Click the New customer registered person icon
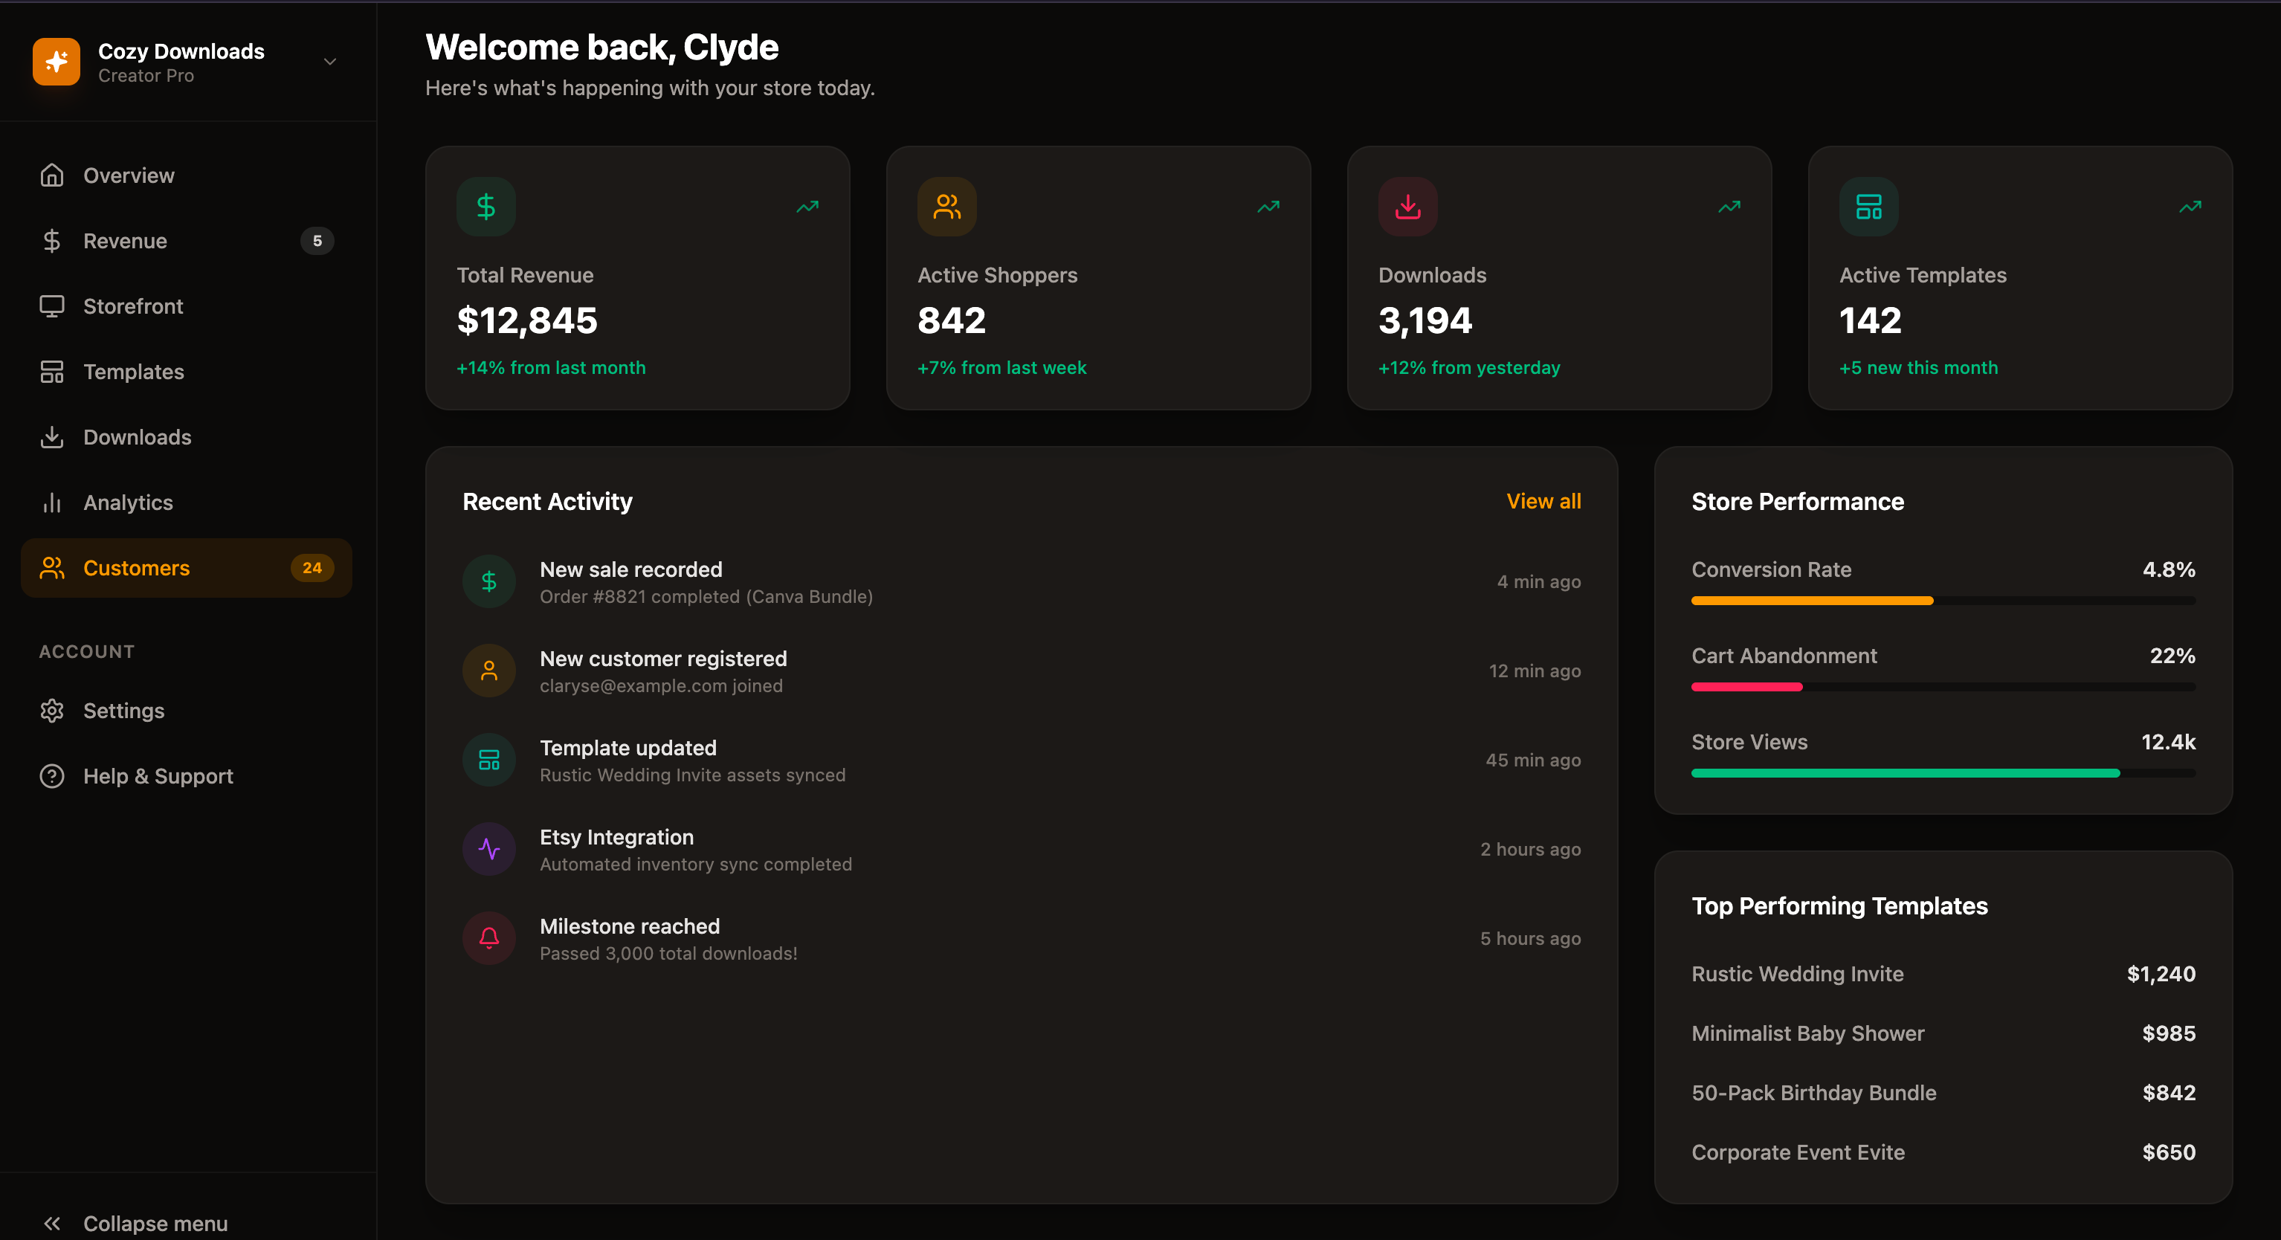 (x=488, y=671)
